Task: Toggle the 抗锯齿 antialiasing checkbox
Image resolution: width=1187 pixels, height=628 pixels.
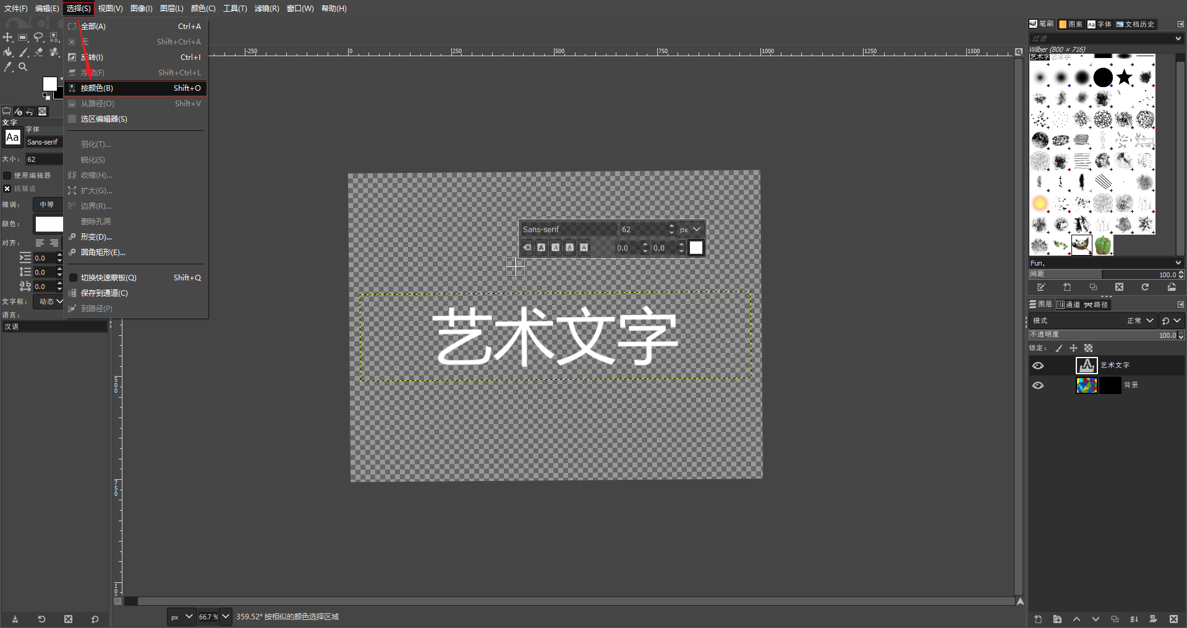Action: coord(7,188)
